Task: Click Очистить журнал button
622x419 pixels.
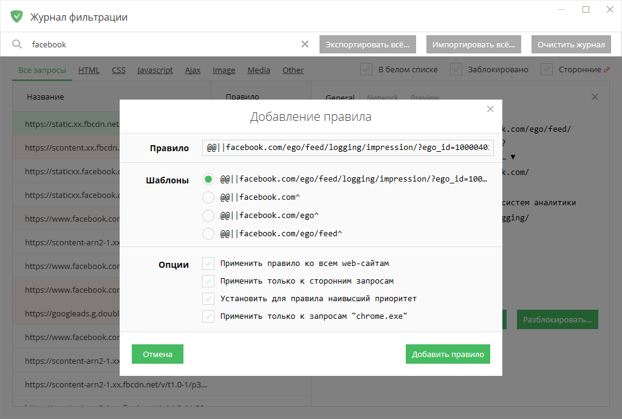Action: [x=571, y=44]
